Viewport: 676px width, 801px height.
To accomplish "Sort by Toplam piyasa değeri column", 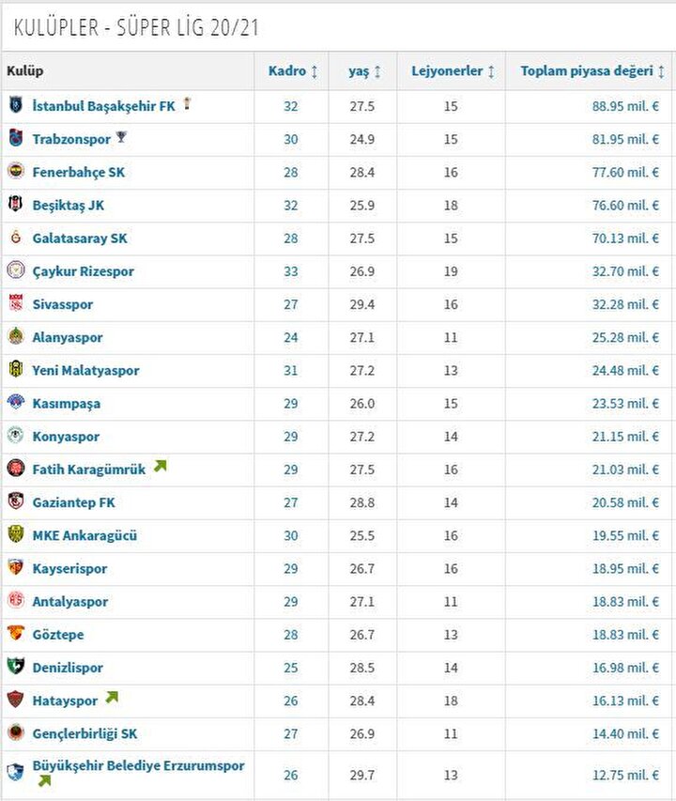I will (x=592, y=71).
